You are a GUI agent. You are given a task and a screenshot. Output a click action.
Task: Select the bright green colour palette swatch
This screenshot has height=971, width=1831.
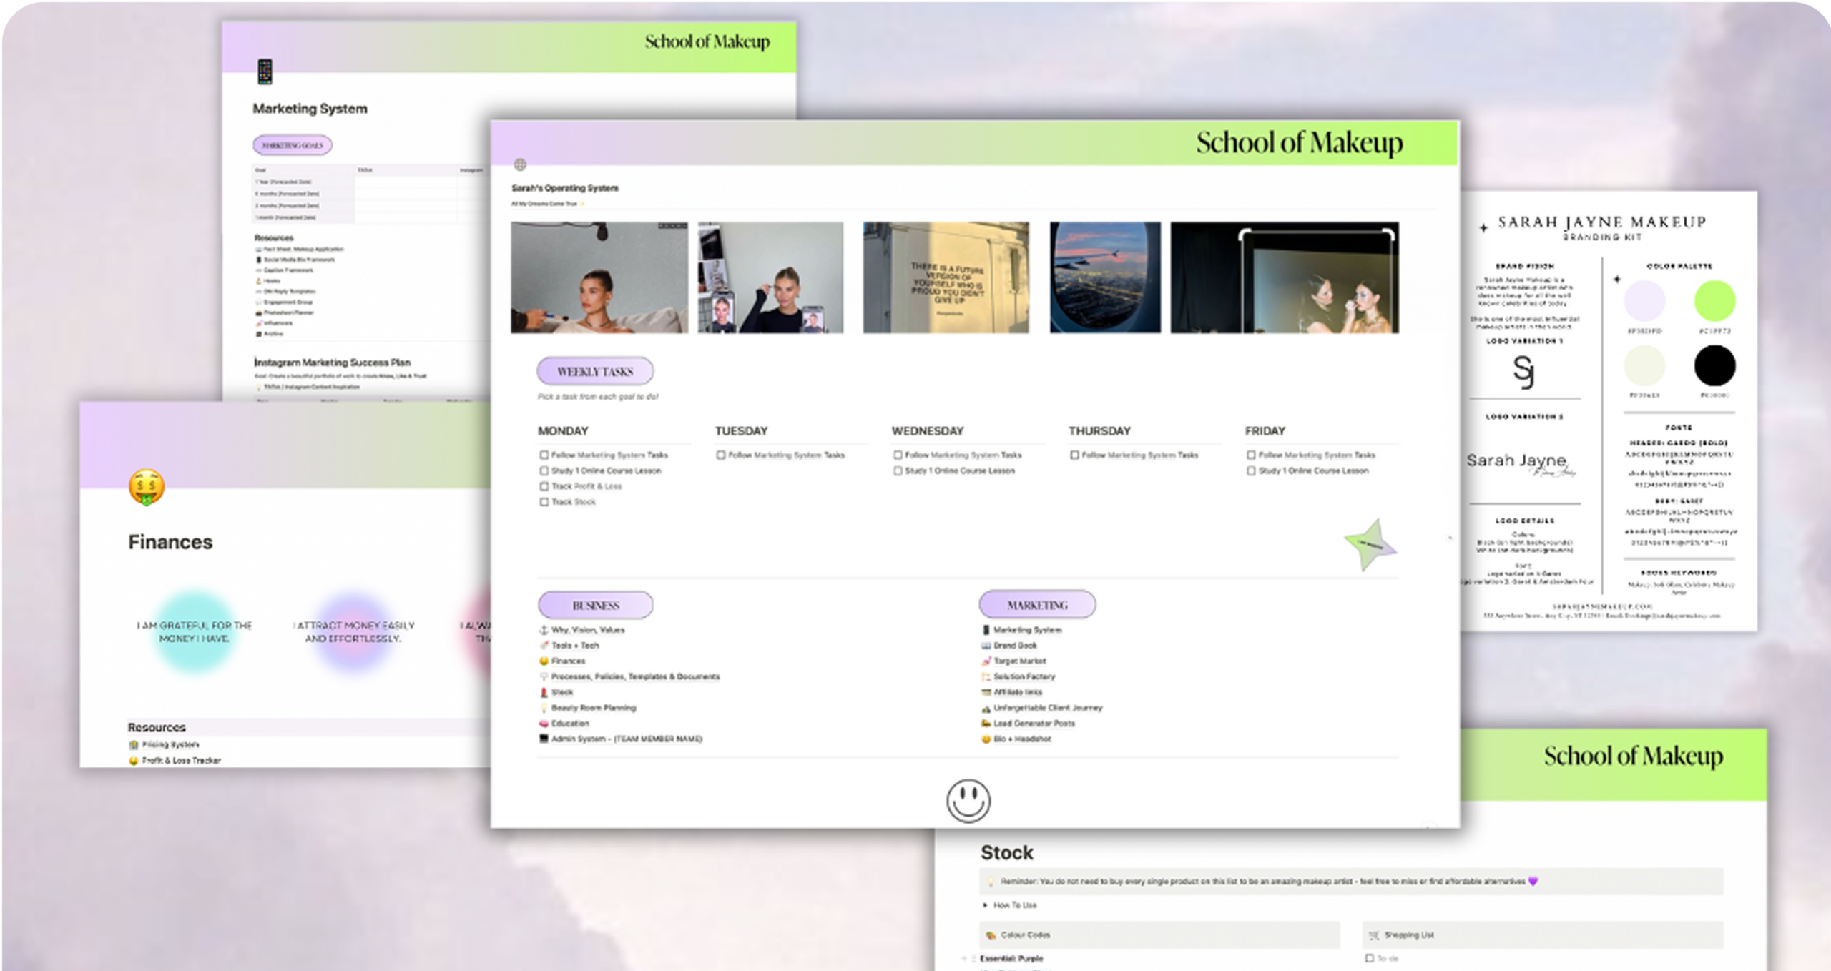pyautogui.click(x=1714, y=301)
